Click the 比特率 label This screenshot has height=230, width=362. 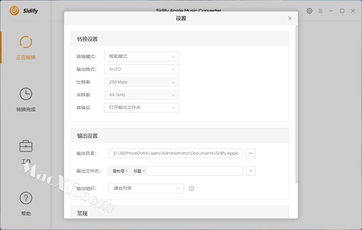[84, 82]
